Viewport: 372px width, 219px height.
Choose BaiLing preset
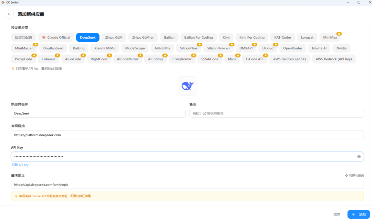(79, 48)
